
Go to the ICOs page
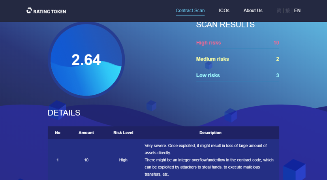pos(224,10)
